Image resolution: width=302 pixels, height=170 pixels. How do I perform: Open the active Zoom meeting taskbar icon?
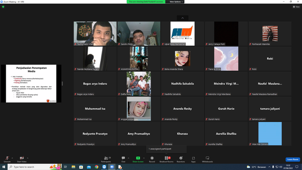pyautogui.click(x=112, y=167)
